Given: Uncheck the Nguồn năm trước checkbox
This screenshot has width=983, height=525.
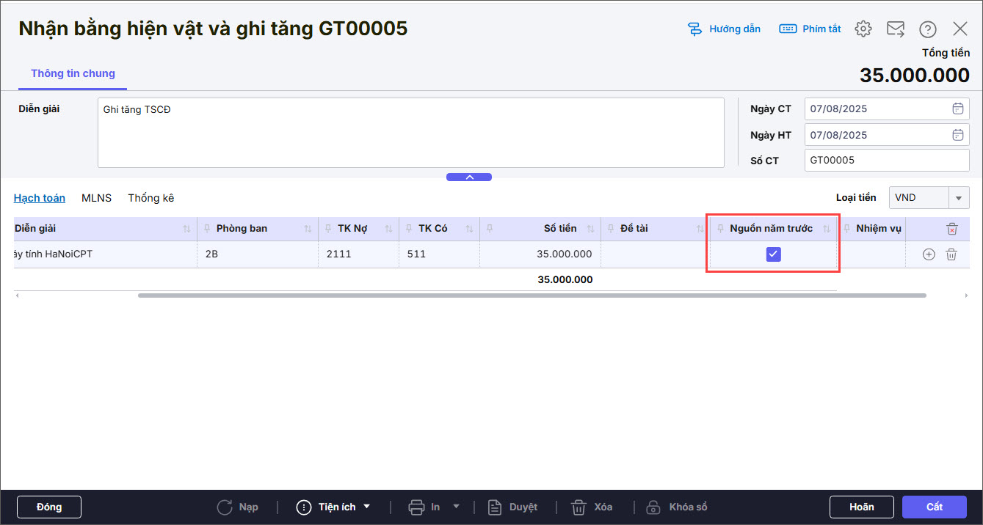Looking at the screenshot, I should 773,254.
